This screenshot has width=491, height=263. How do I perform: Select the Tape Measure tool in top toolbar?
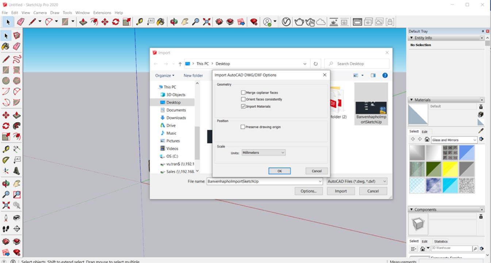(139, 22)
